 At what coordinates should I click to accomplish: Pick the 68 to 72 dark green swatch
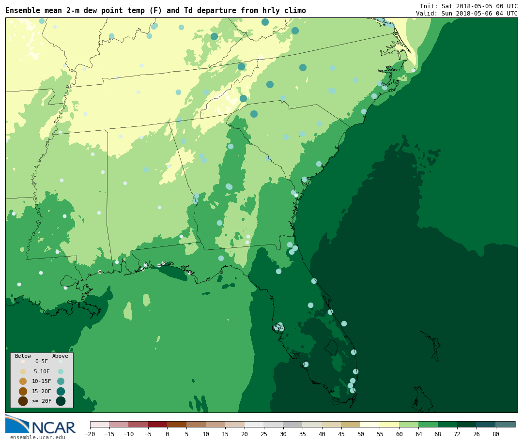click(x=447, y=424)
